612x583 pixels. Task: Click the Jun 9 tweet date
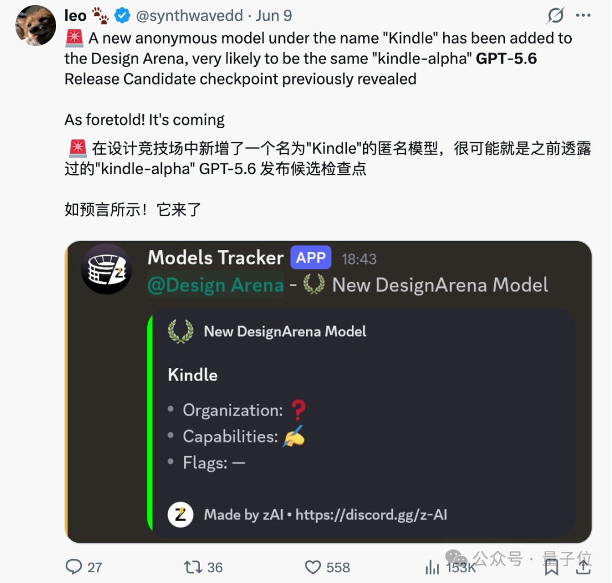pos(274,16)
